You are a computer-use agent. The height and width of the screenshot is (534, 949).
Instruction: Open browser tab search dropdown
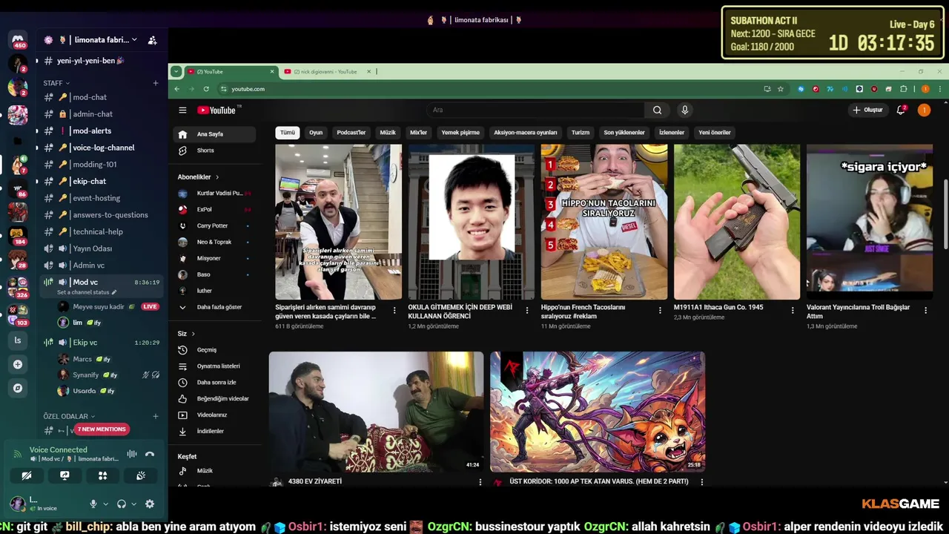(x=176, y=72)
